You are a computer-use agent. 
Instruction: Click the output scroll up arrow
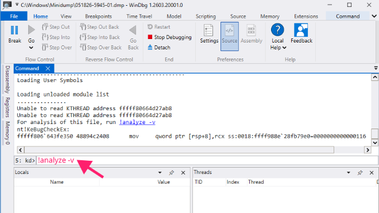point(374,78)
